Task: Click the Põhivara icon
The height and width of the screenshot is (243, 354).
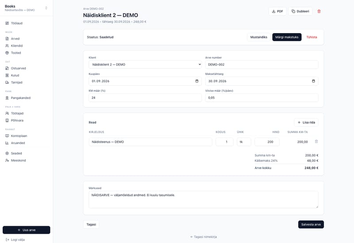Action: point(7,120)
